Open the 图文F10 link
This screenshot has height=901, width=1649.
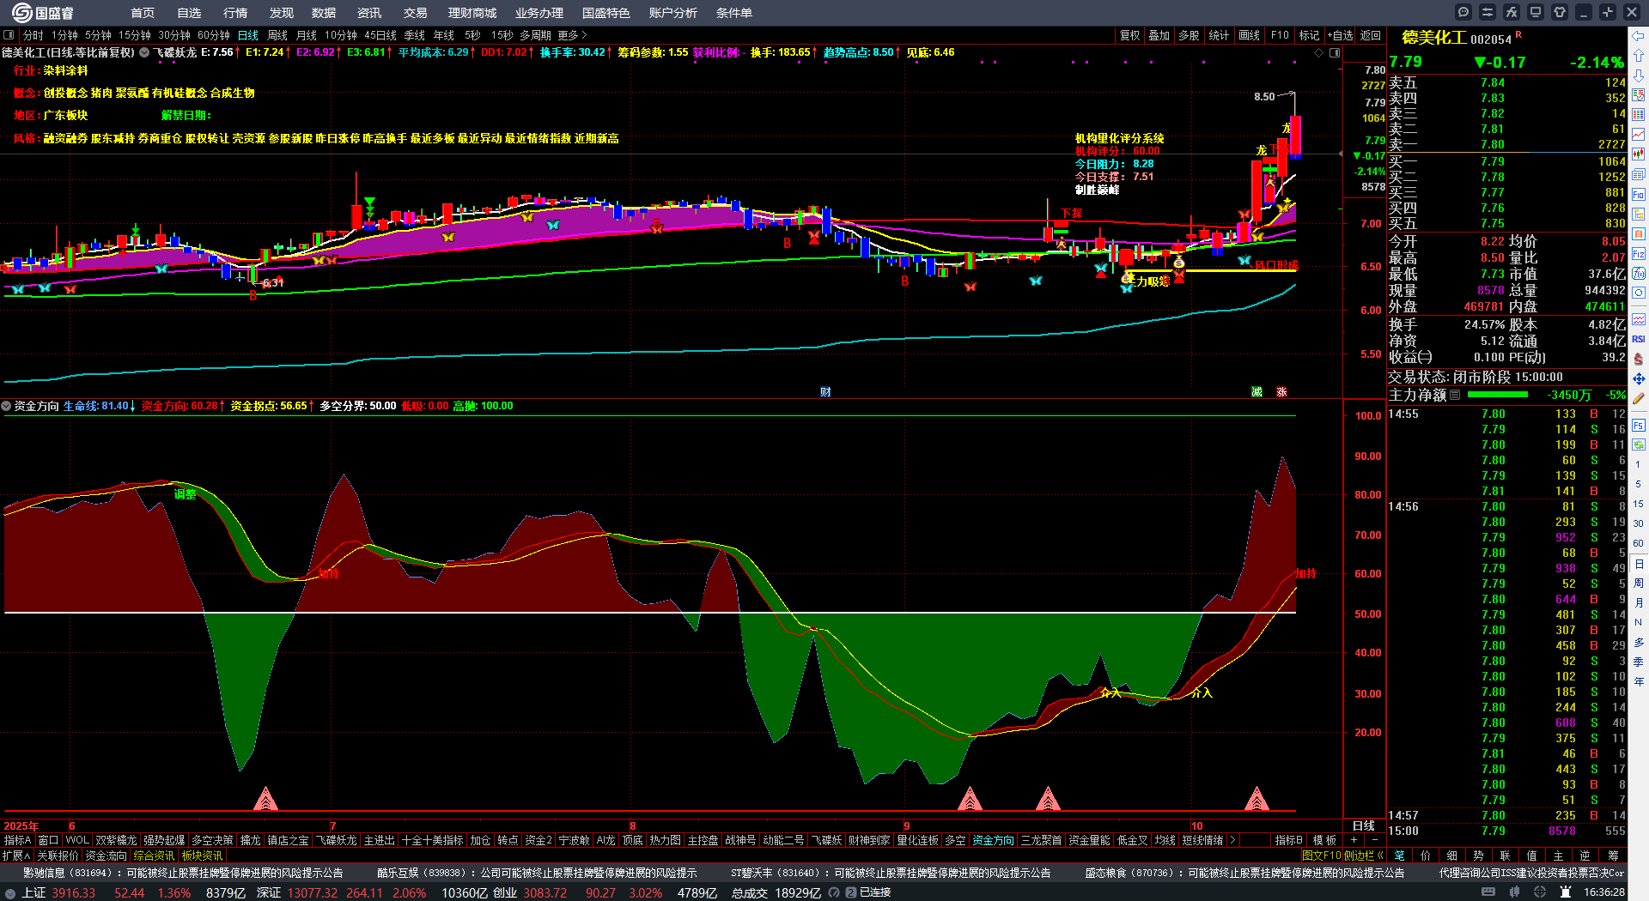1321,856
